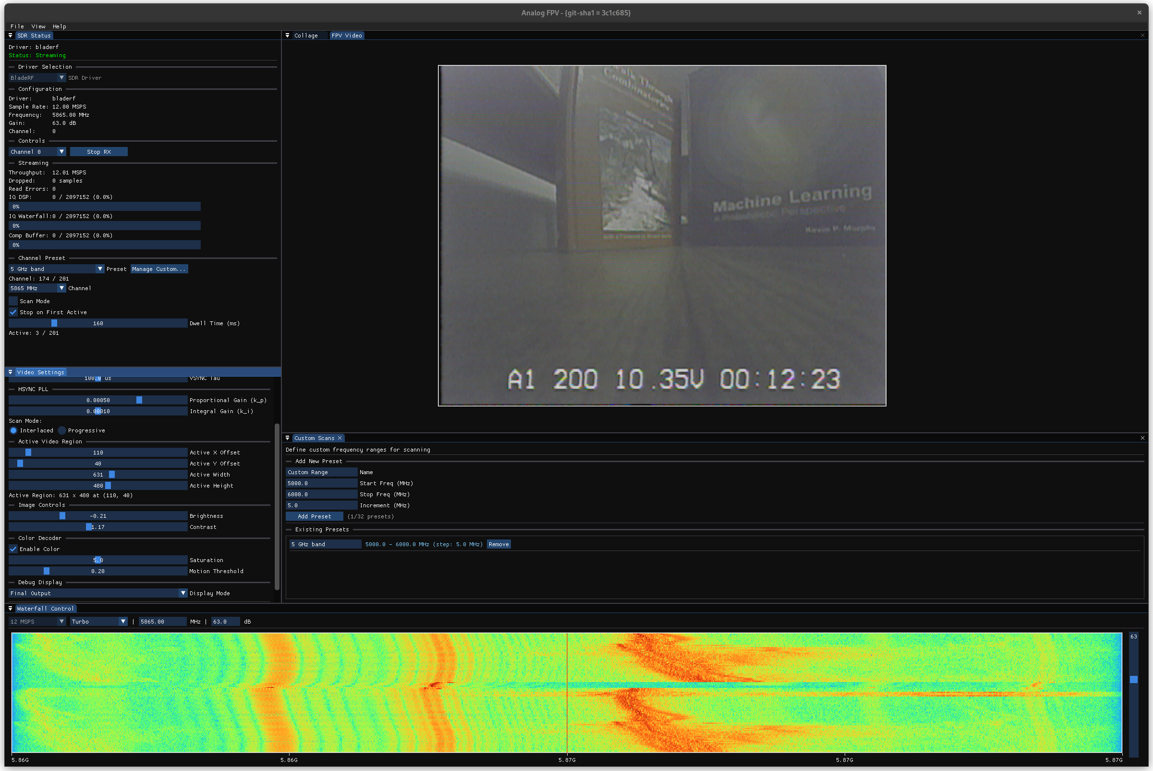Collapse the Video Settings panel triangle
Screen dimensions: 1153x771
point(10,372)
